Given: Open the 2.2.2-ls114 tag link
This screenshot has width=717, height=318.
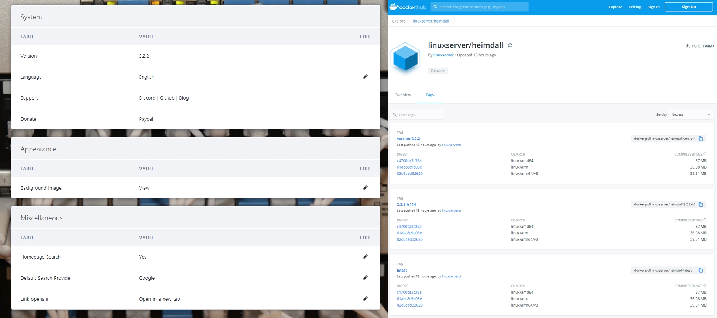Looking at the screenshot, I should [x=406, y=204].
